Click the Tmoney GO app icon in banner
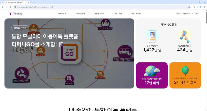207x111 pixels. pyautogui.click(x=69, y=52)
